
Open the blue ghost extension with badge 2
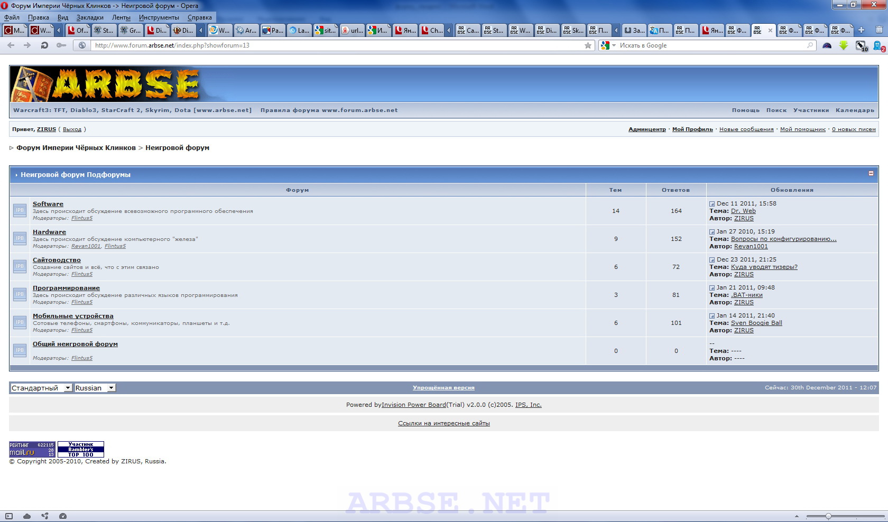tap(878, 46)
